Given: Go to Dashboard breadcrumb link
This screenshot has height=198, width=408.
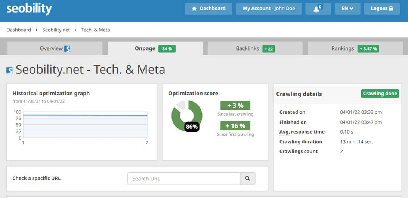Looking at the screenshot, I should pyautogui.click(x=19, y=30).
